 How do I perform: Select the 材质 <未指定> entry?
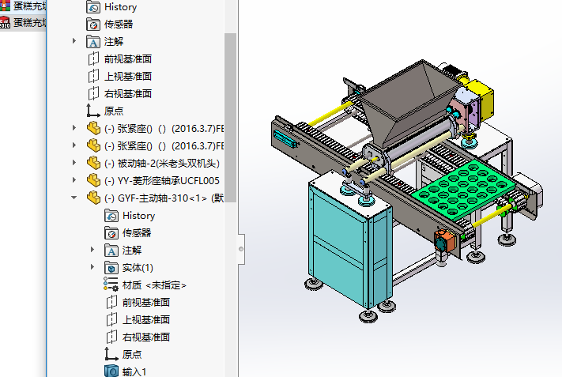click(154, 285)
